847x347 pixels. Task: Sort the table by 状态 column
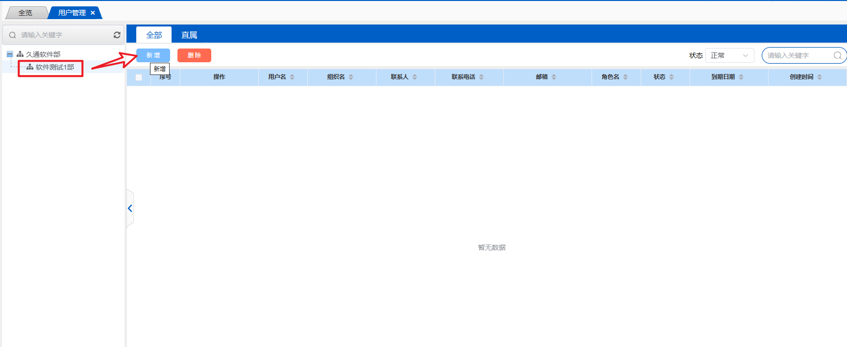coord(672,77)
